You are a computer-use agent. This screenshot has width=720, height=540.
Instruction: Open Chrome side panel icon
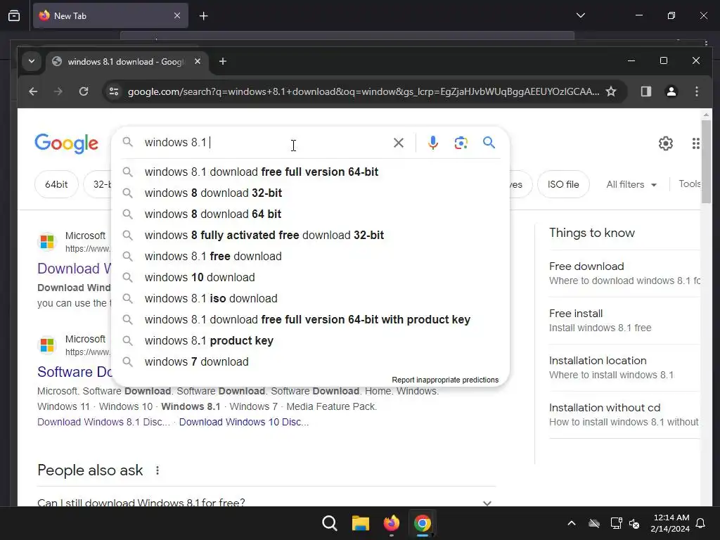pos(646,91)
